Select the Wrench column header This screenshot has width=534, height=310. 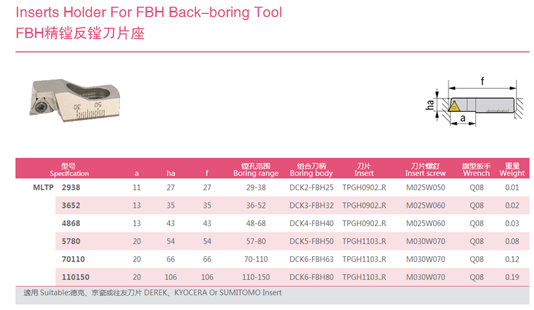pyautogui.click(x=476, y=169)
